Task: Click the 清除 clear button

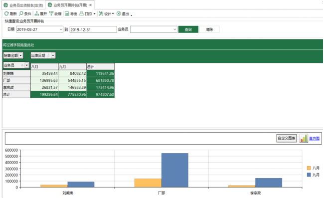Action: (209, 29)
